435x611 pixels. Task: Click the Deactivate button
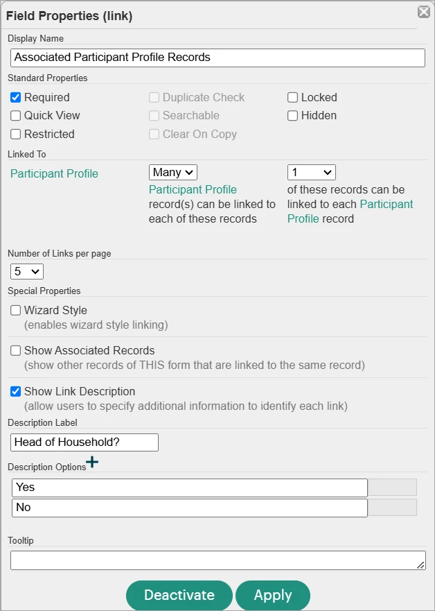coord(179,595)
